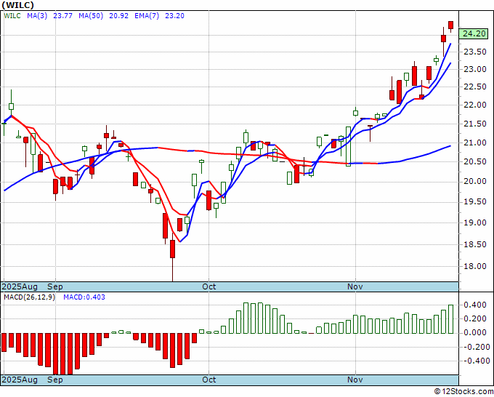Click the MA(50) value 20.92
This screenshot has height=397, width=494.
point(118,16)
